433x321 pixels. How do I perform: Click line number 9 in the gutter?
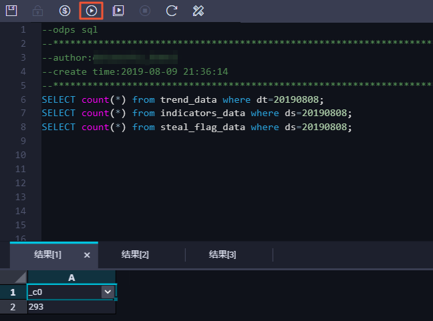click(23, 141)
